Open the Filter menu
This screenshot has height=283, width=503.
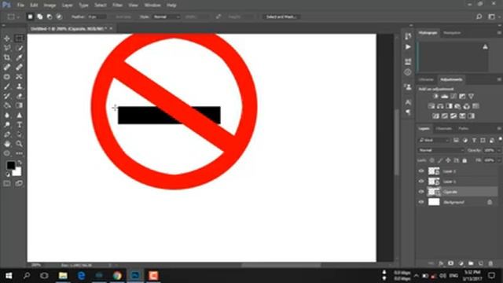117,6
